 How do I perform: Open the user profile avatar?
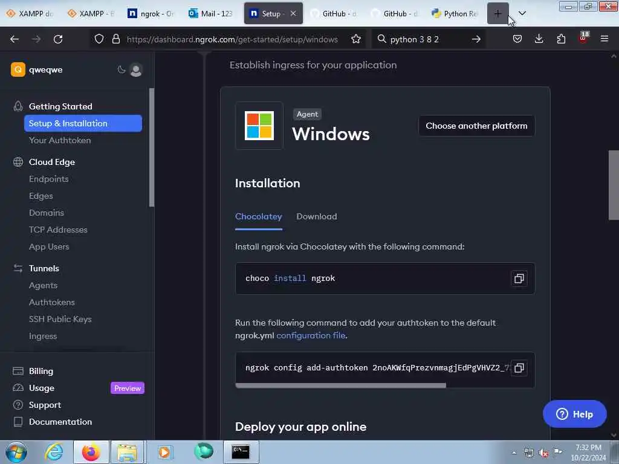click(136, 70)
